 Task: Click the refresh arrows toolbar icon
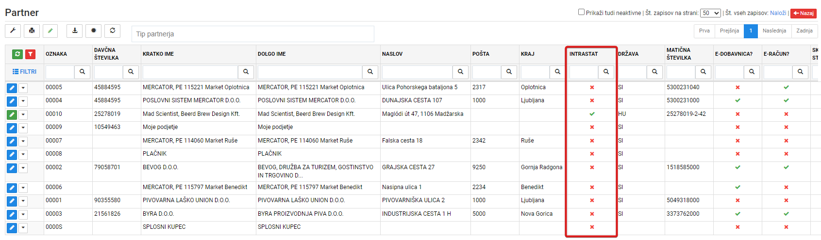point(113,31)
